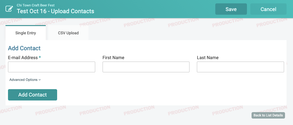
Task: Click into the First Name field
Action: point(146,67)
